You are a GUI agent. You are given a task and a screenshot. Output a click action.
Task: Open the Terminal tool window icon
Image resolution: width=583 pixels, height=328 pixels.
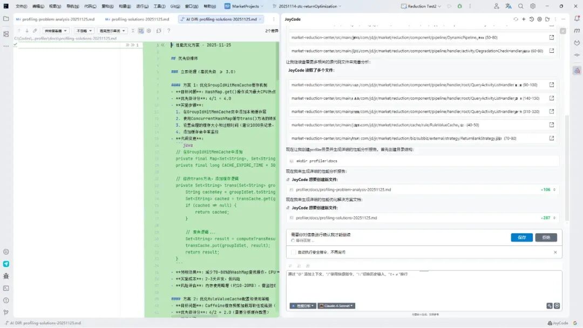pyautogui.click(x=6, y=288)
